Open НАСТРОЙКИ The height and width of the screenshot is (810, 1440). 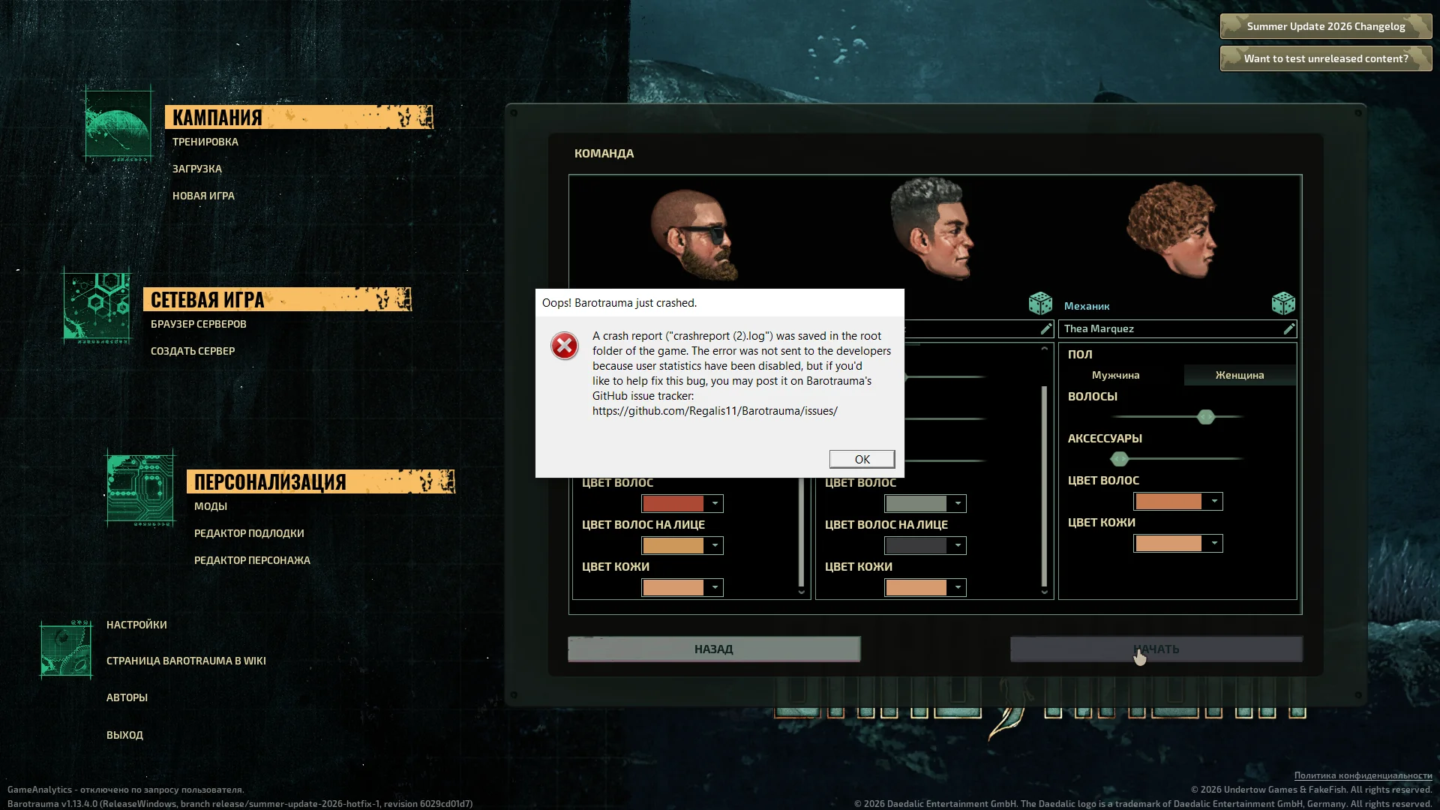pyautogui.click(x=136, y=625)
